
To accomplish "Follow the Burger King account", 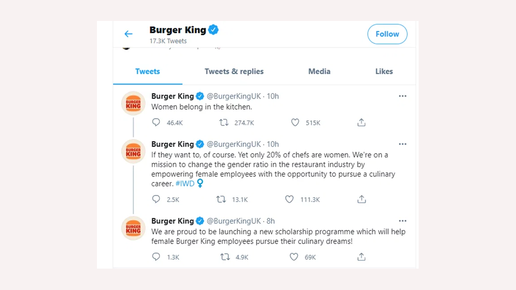I will (387, 34).
